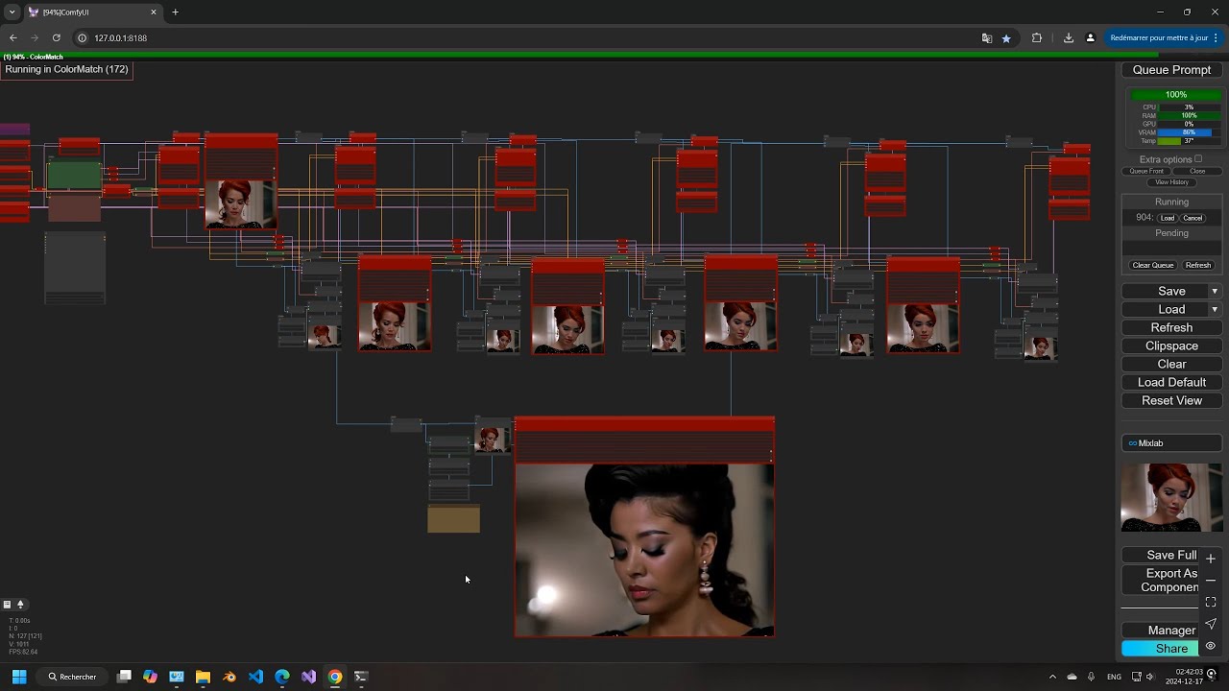Click Reset View button
Screen dimensions: 1229x691
point(1171,401)
